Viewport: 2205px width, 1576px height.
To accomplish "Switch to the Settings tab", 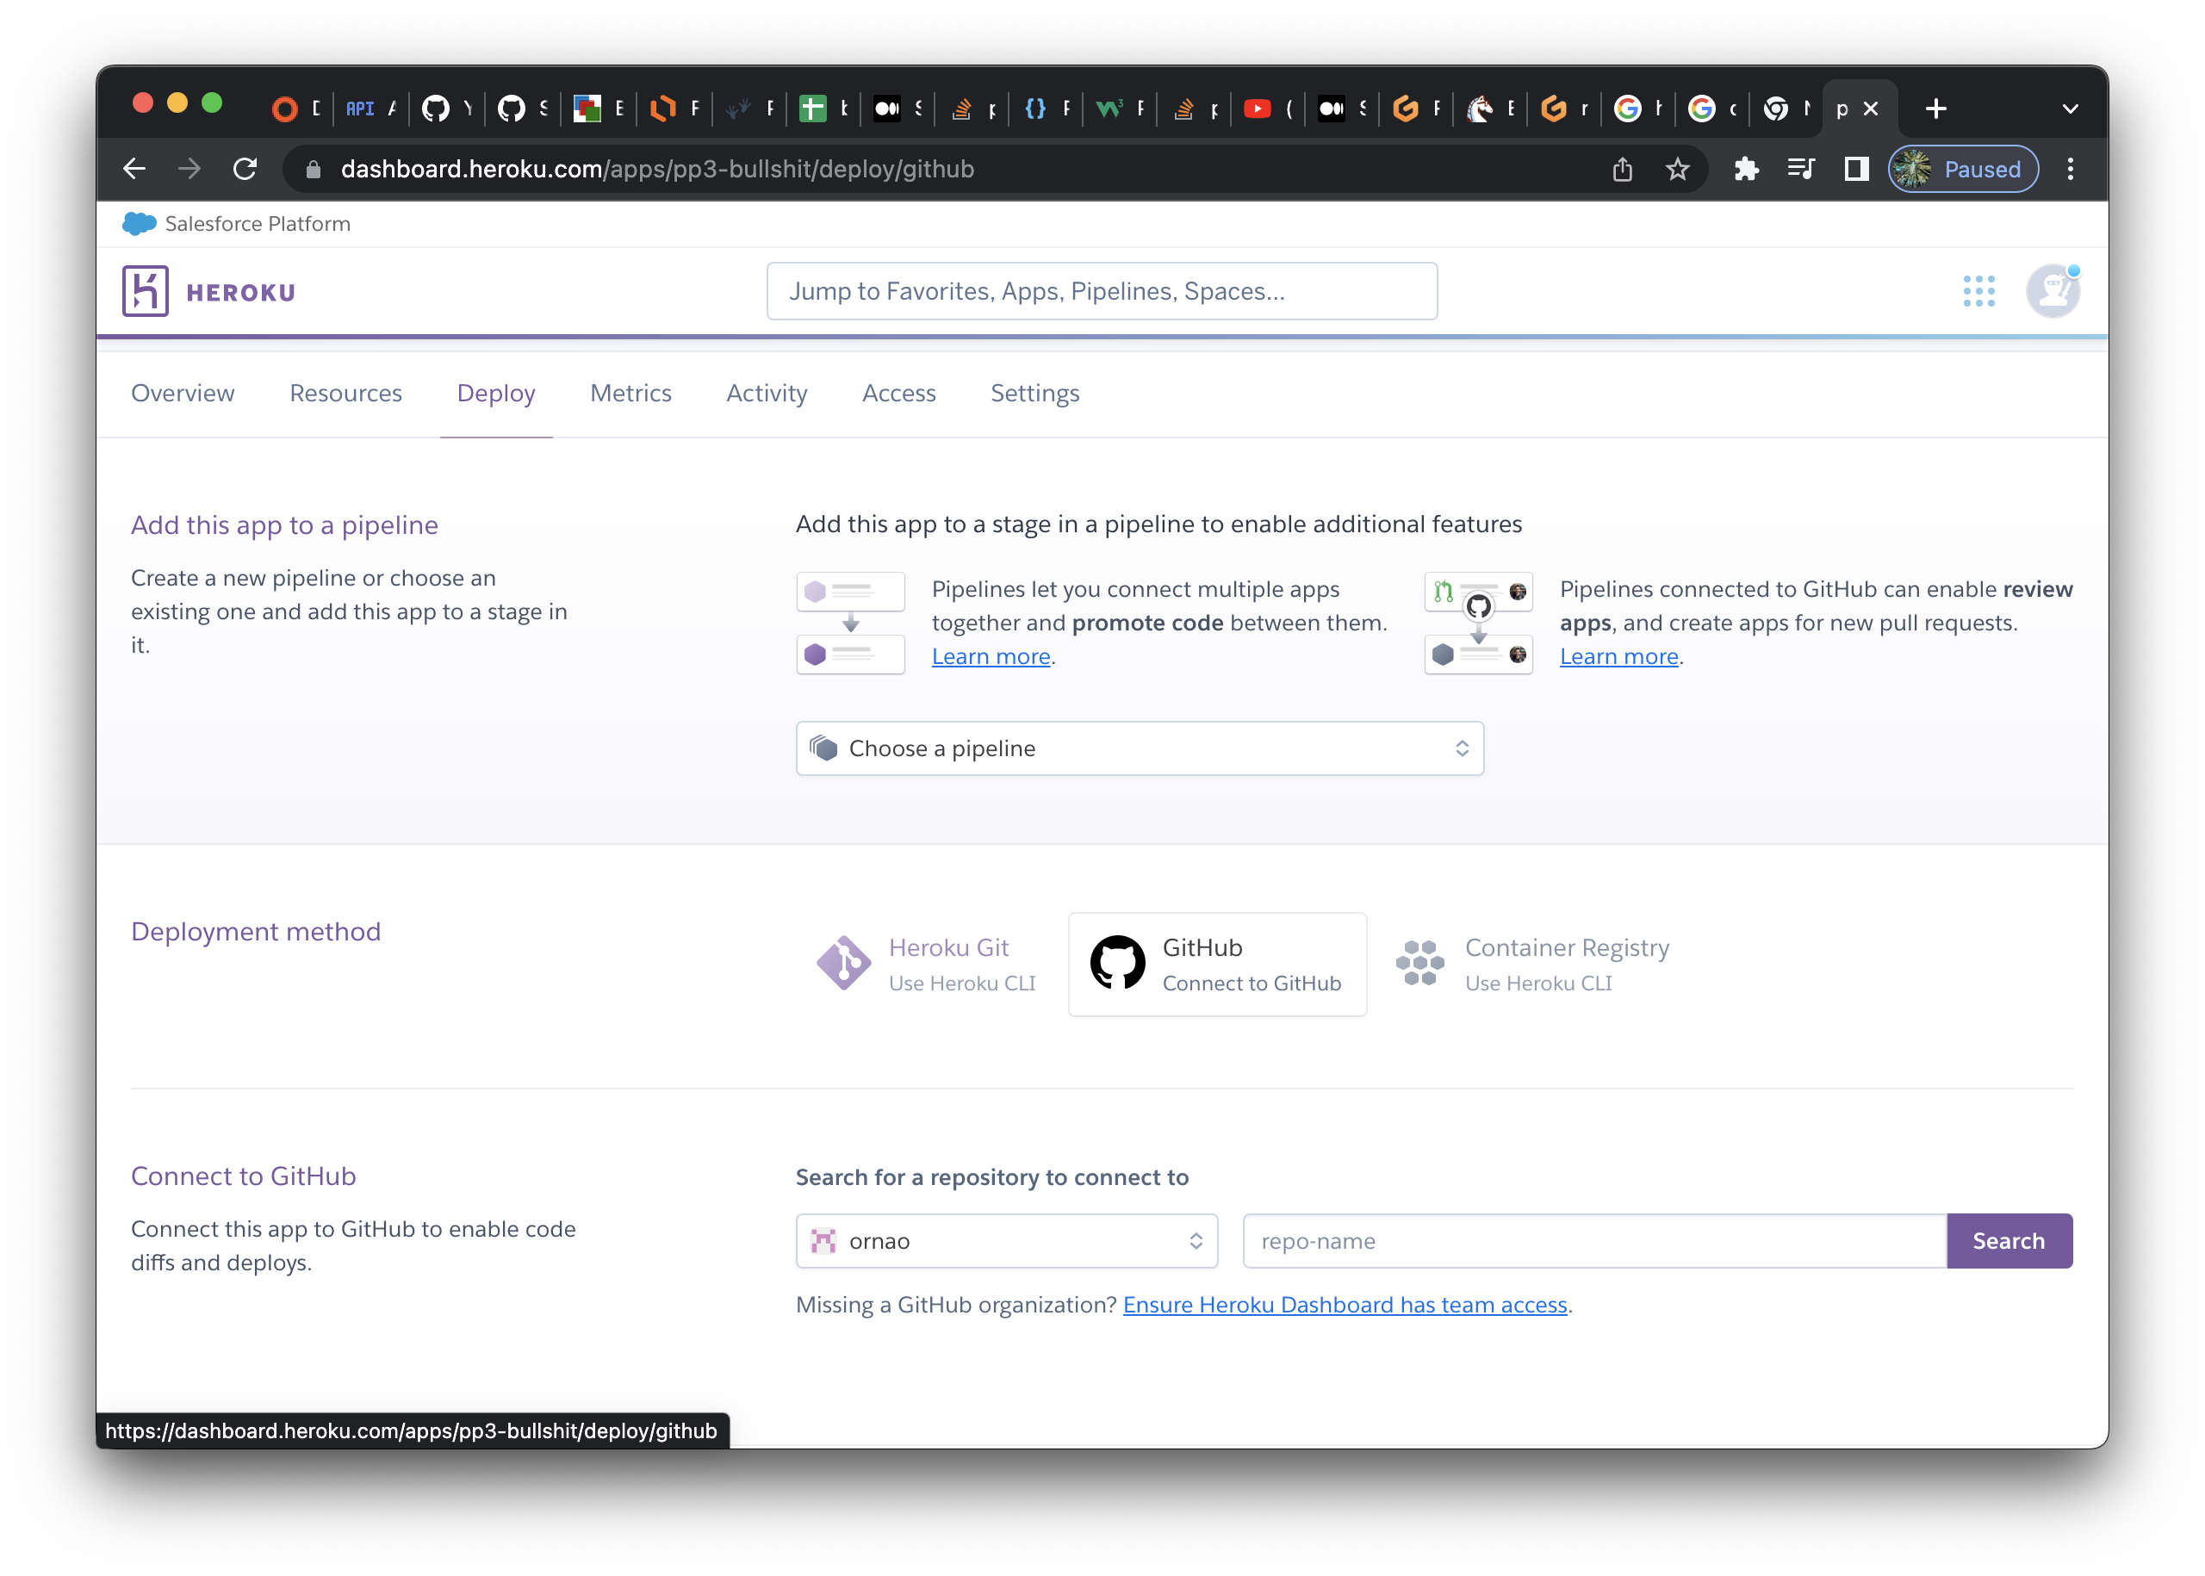I will tap(1034, 393).
